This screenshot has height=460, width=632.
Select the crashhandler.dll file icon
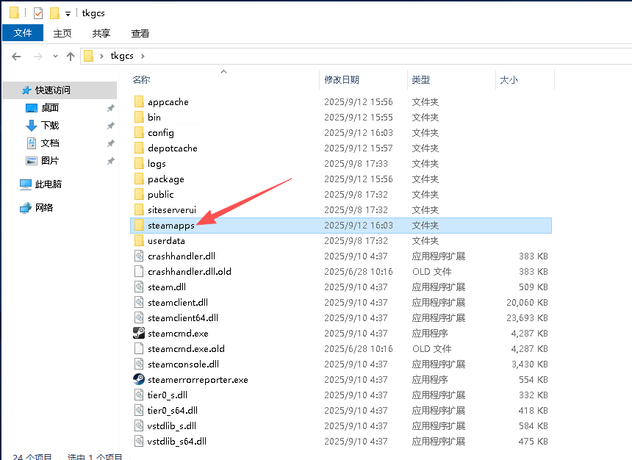(x=139, y=256)
